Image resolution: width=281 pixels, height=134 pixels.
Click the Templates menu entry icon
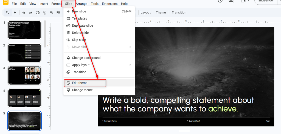click(x=68, y=18)
